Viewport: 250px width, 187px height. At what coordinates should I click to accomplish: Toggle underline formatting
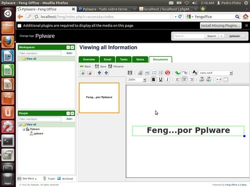(161, 79)
